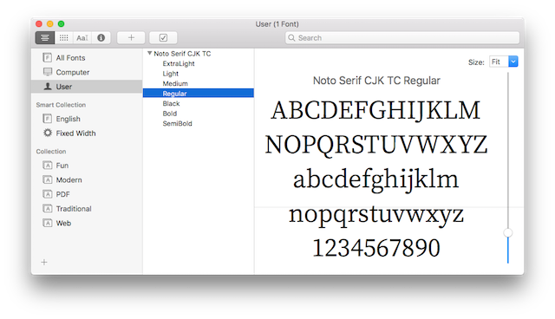The image size is (555, 319).
Task: Select the Fixed Width gear collection
Action: coord(69,133)
